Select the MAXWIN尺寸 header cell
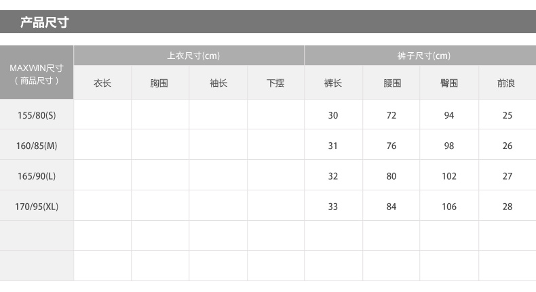This screenshot has width=536, height=292. click(x=37, y=72)
